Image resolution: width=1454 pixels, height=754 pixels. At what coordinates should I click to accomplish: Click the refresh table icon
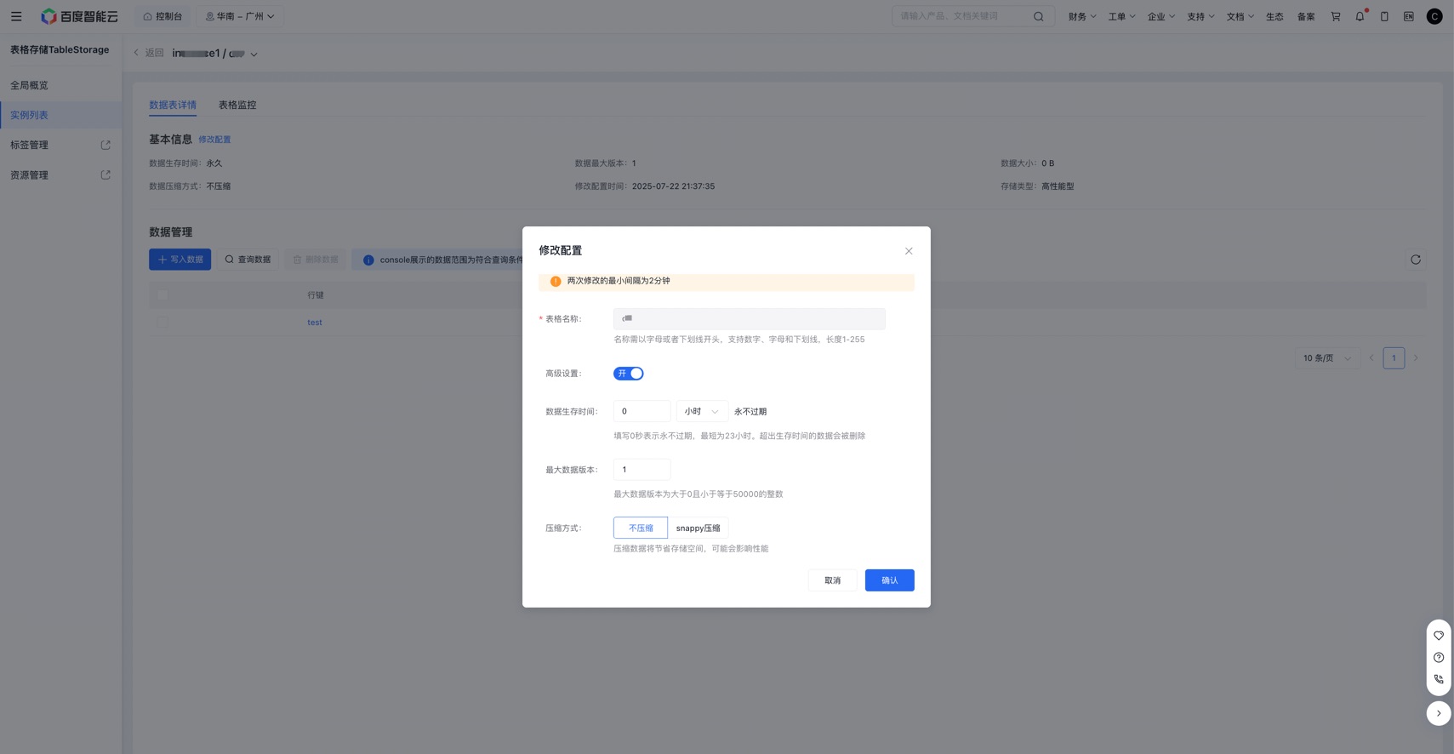click(1415, 260)
